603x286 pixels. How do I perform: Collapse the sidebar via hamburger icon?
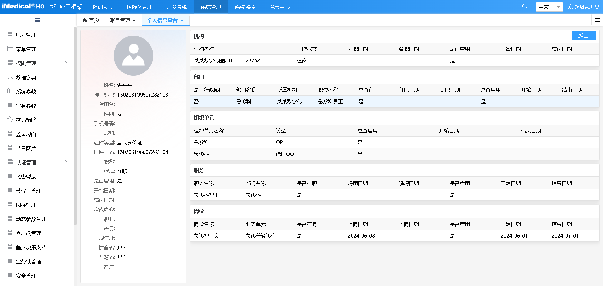(x=37, y=20)
